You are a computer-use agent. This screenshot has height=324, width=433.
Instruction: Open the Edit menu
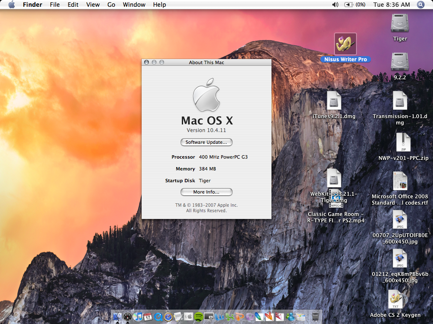pos(73,5)
